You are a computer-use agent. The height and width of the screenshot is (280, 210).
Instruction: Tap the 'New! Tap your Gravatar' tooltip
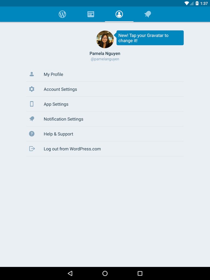[150, 38]
